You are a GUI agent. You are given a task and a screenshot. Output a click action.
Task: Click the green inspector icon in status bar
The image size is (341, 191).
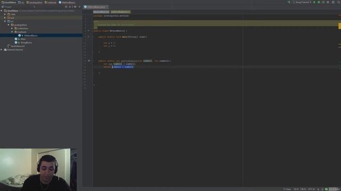point(326,189)
